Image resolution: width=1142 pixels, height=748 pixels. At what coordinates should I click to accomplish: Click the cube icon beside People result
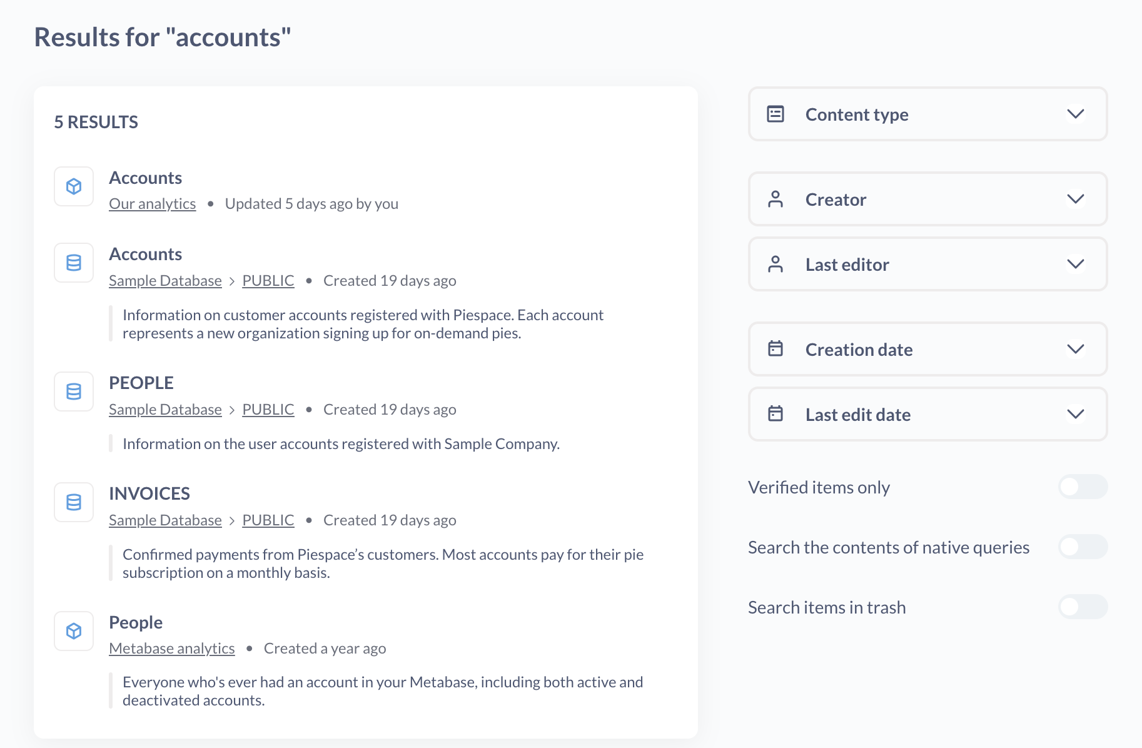click(74, 631)
